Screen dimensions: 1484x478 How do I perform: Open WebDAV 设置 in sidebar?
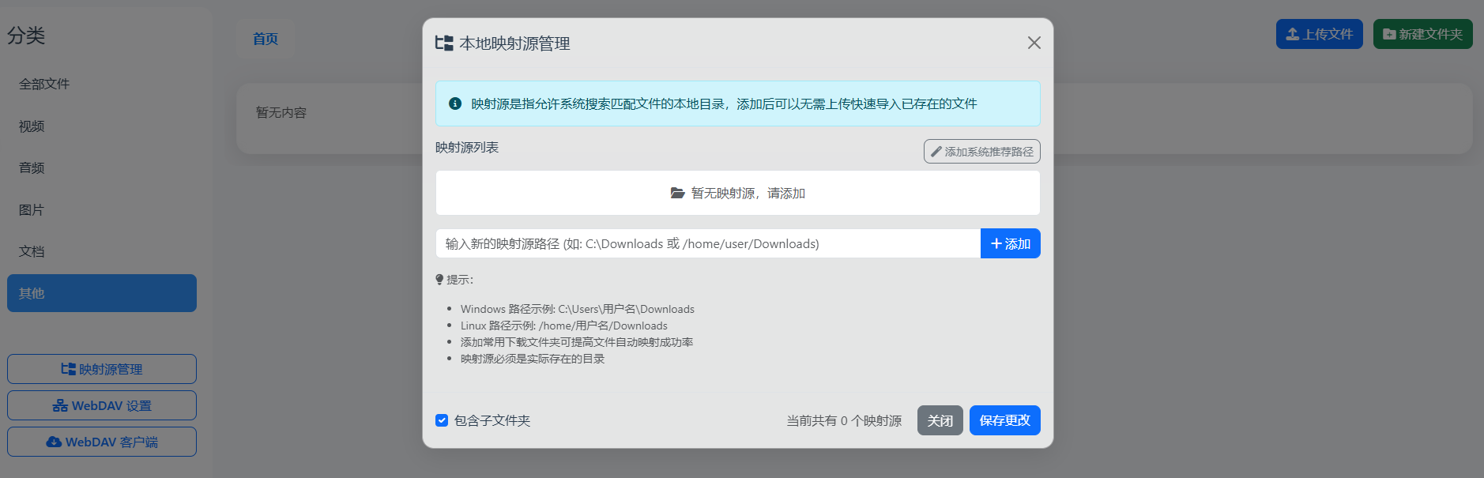tap(102, 405)
